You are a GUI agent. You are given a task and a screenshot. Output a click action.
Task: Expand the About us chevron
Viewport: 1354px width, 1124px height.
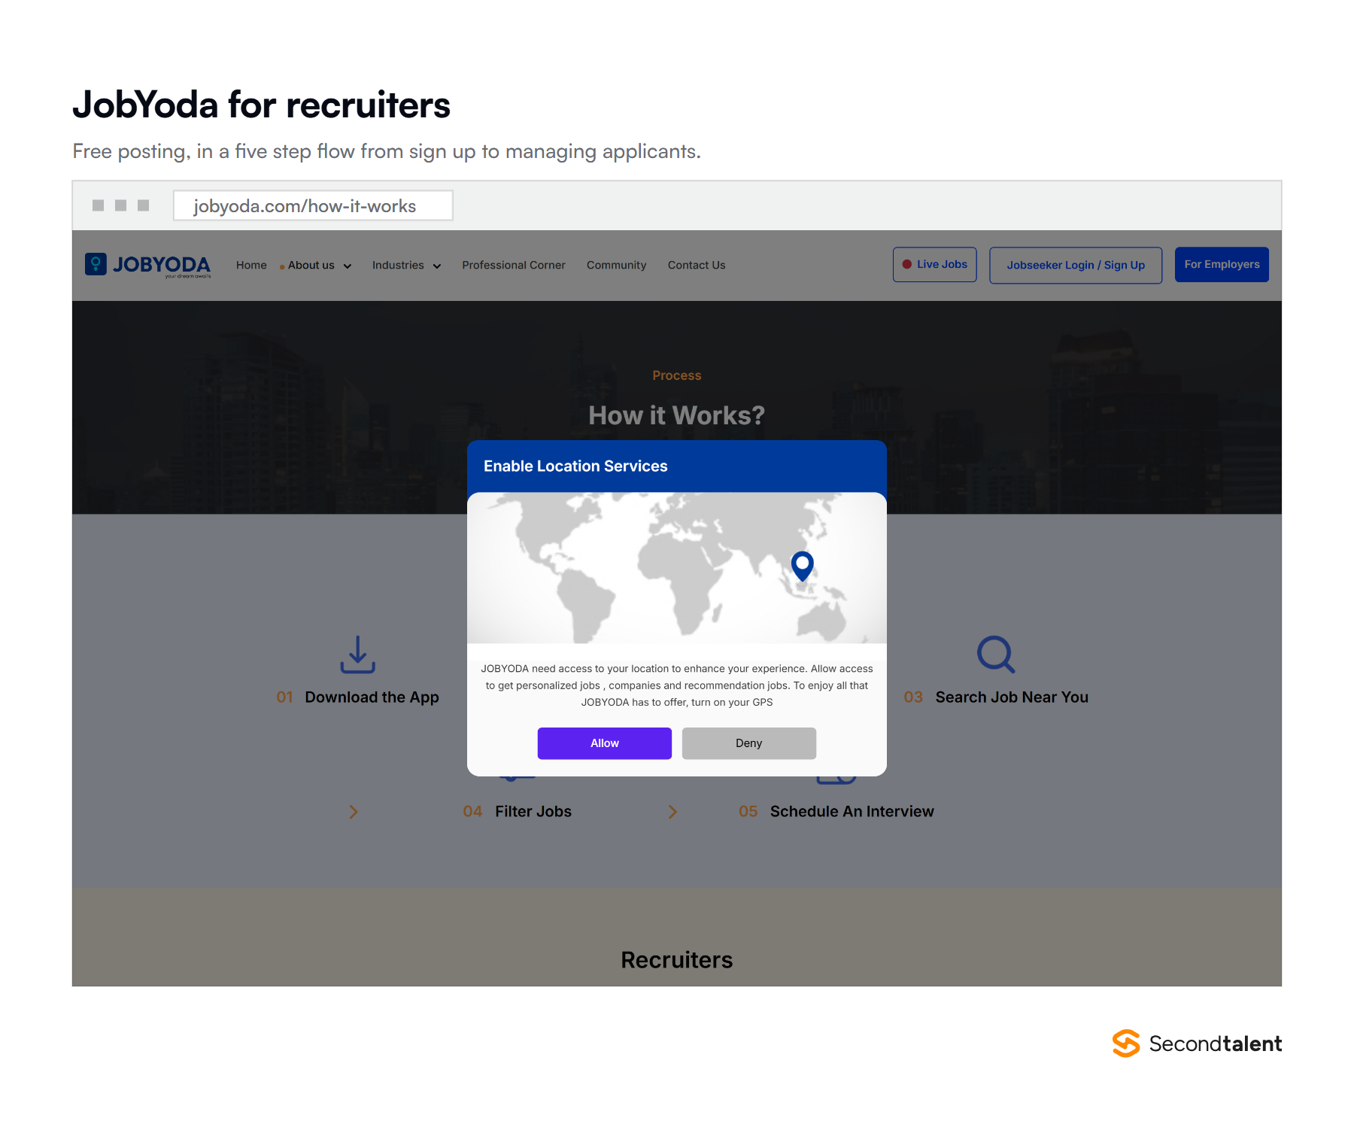348,266
